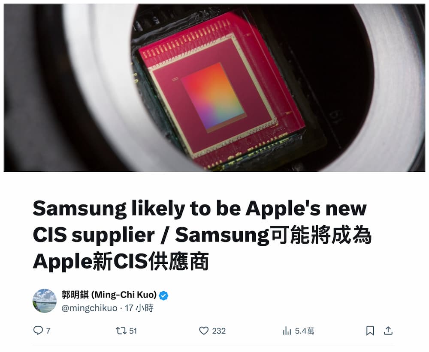Share the post via upload arrow icon
The image size is (429, 352).
[x=388, y=331]
